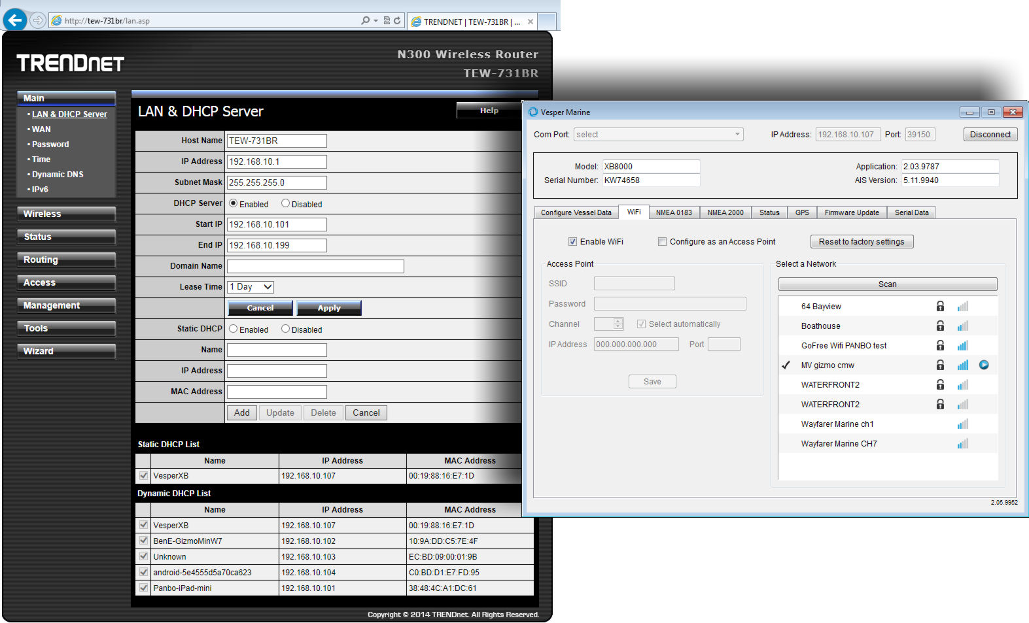The height and width of the screenshot is (623, 1029).
Task: Click Add static DHCP entry button
Action: (242, 413)
